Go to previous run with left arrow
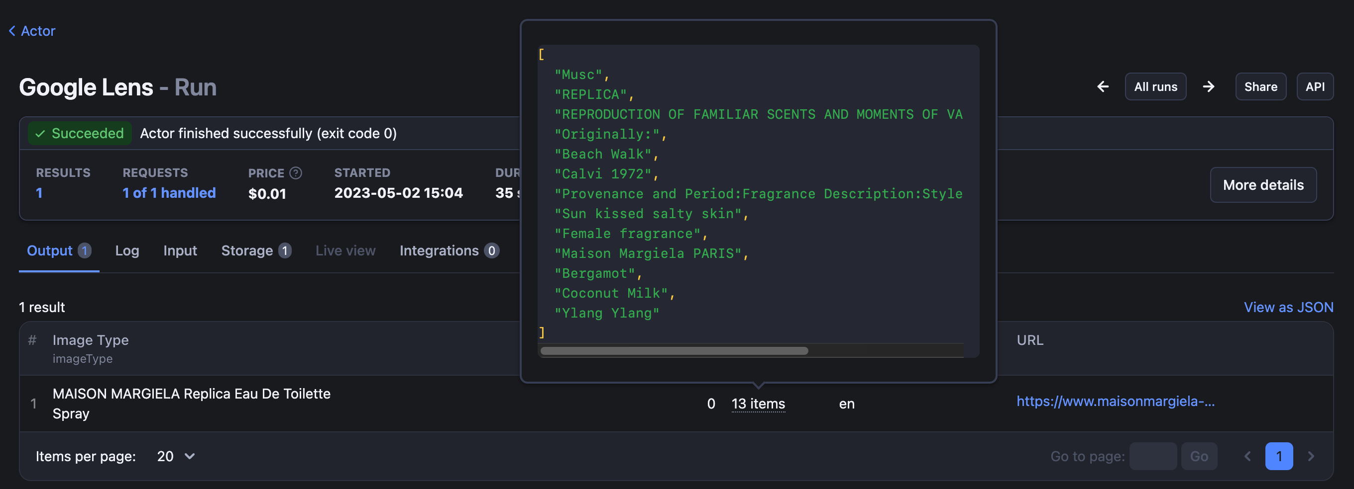The image size is (1354, 489). [1103, 86]
